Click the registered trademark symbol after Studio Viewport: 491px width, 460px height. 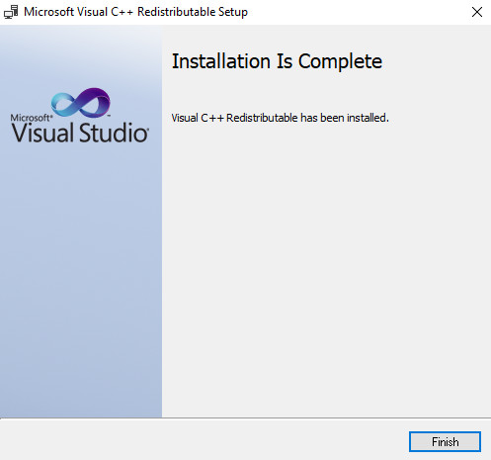147,131
